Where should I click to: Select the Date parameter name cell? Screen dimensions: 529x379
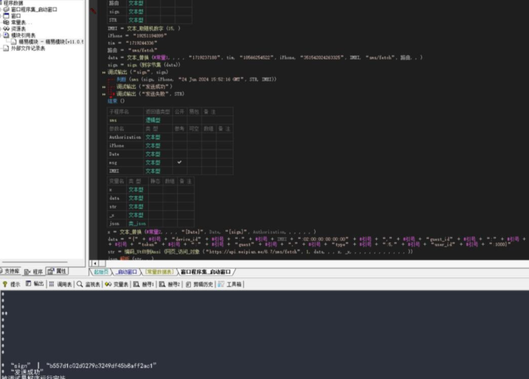126,154
